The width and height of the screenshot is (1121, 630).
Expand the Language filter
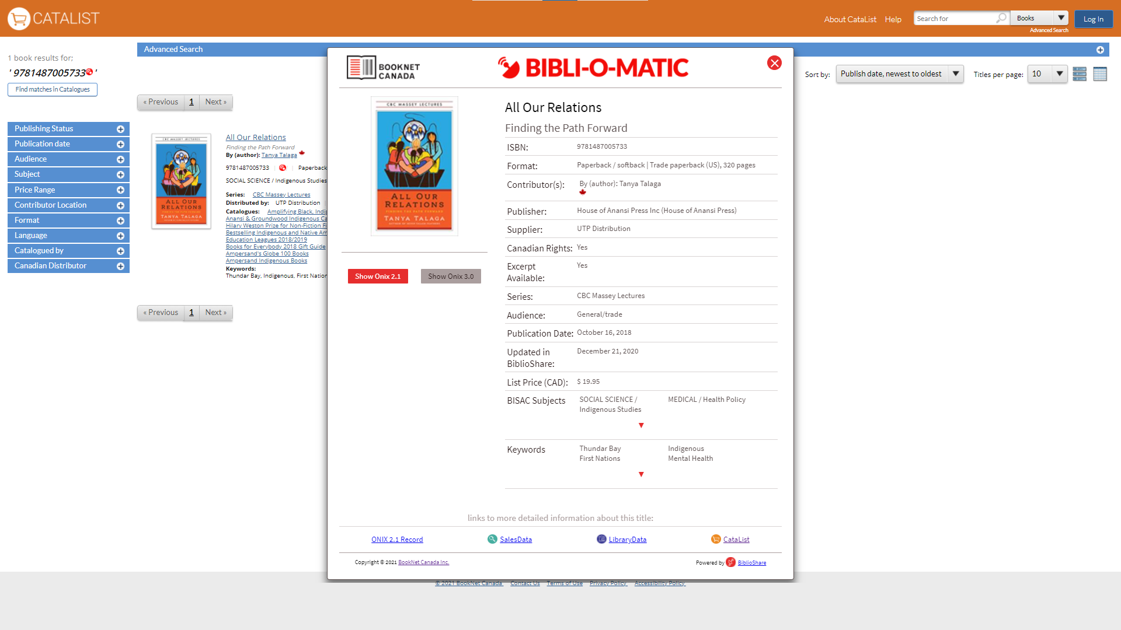click(68, 236)
